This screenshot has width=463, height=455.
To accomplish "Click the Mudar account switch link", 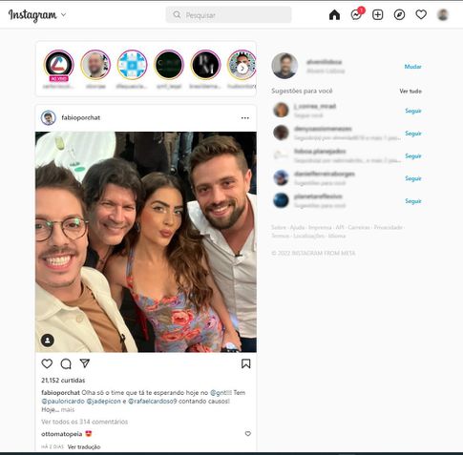I will (x=413, y=67).
